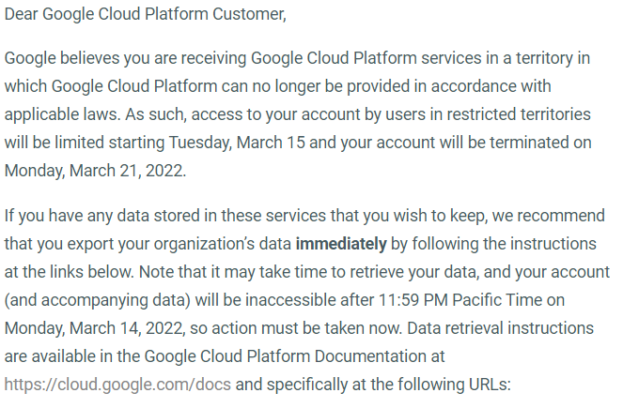Open the cloud.google.com/docs link
The width and height of the screenshot is (623, 408).
click(x=117, y=384)
